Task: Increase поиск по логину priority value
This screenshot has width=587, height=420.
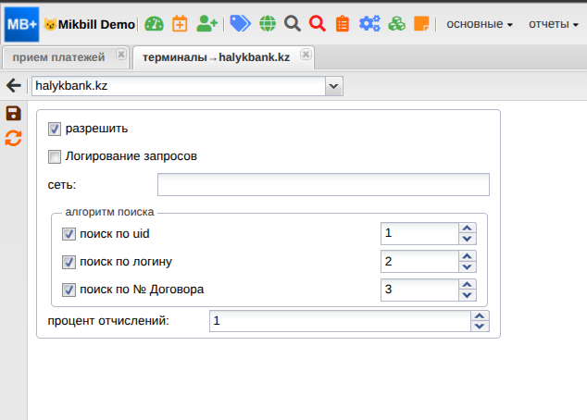Action: (x=467, y=256)
